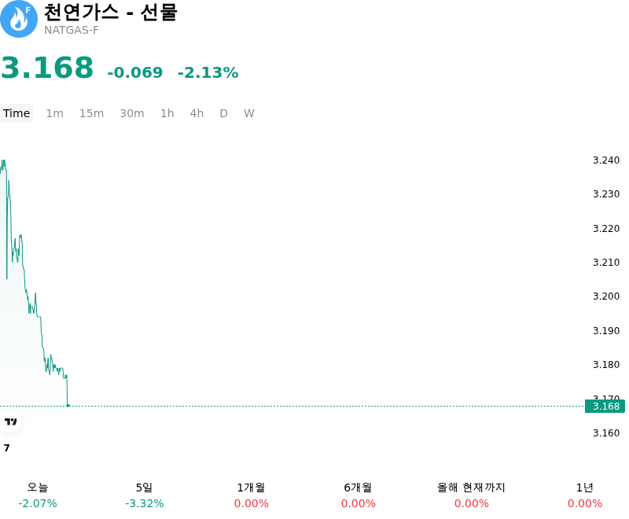The height and width of the screenshot is (519, 629).
Task: View the 1개월 performance range
Action: coord(251,495)
